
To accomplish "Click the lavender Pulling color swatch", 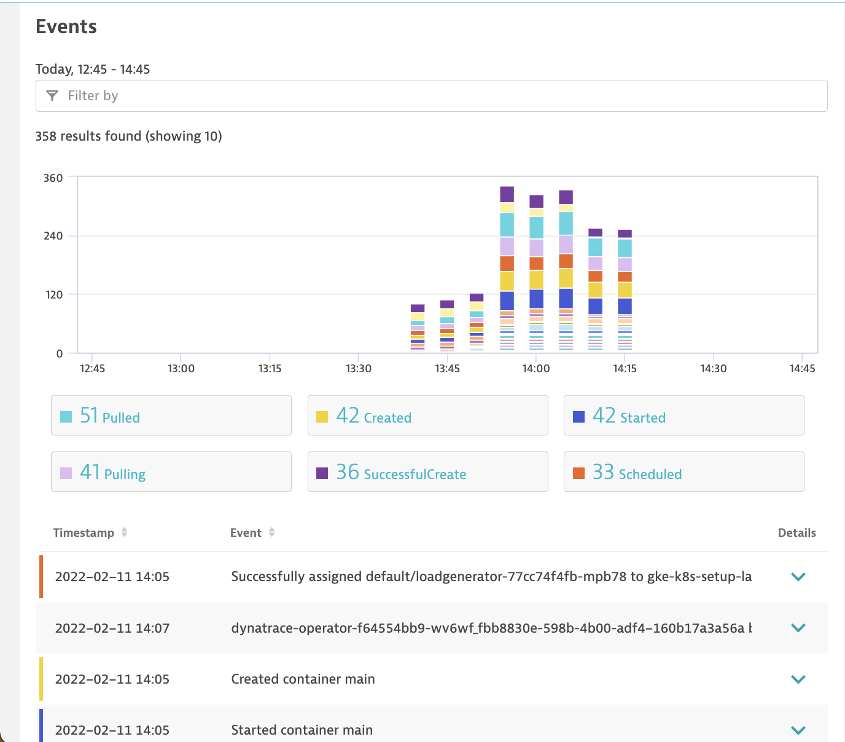I will coord(66,474).
